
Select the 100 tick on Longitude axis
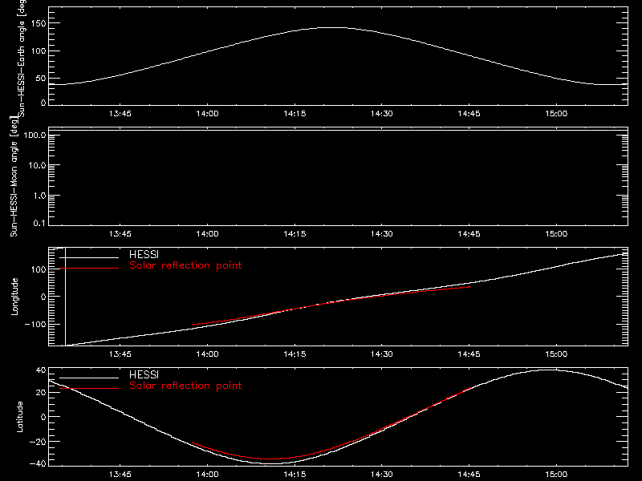pos(38,269)
